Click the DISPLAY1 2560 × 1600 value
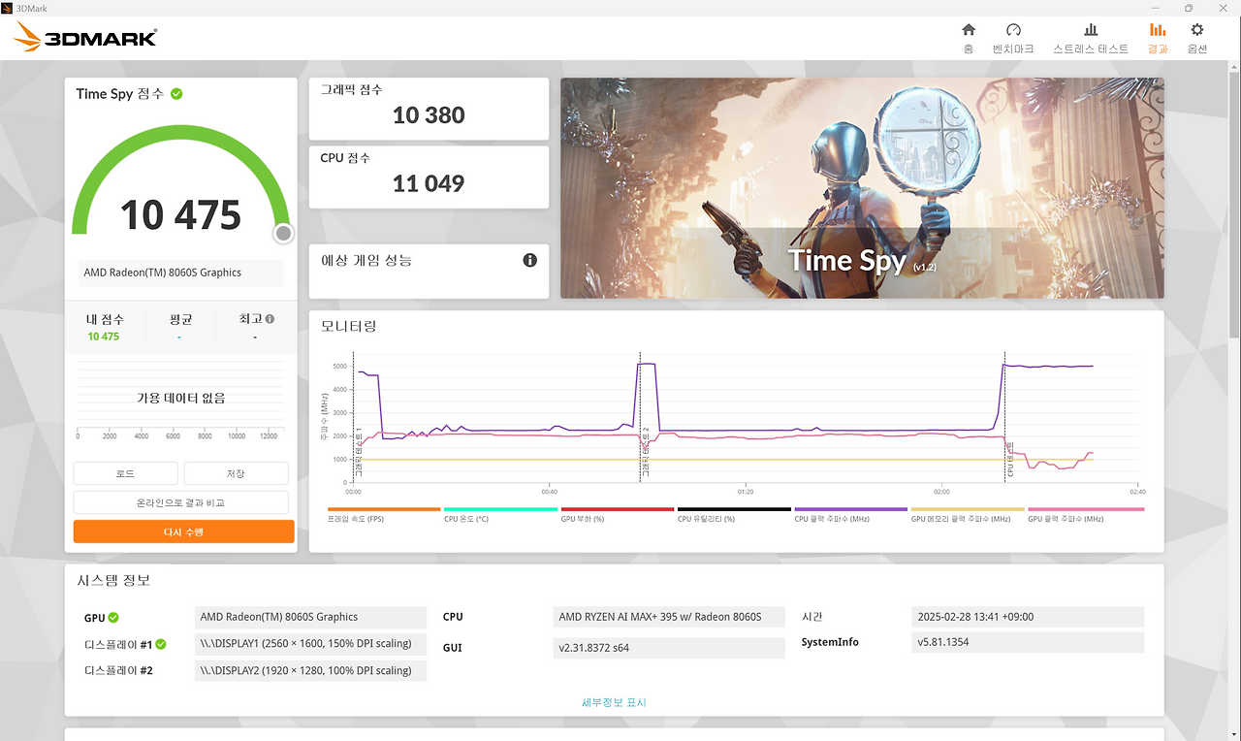The width and height of the screenshot is (1241, 741). click(x=310, y=644)
